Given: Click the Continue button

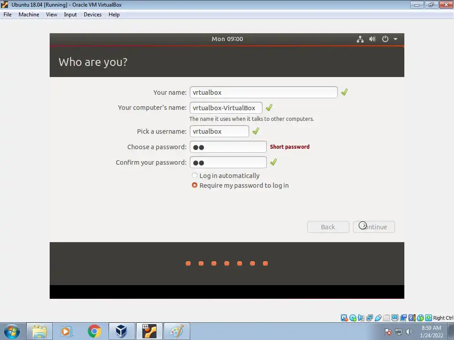Looking at the screenshot, I should (x=374, y=227).
